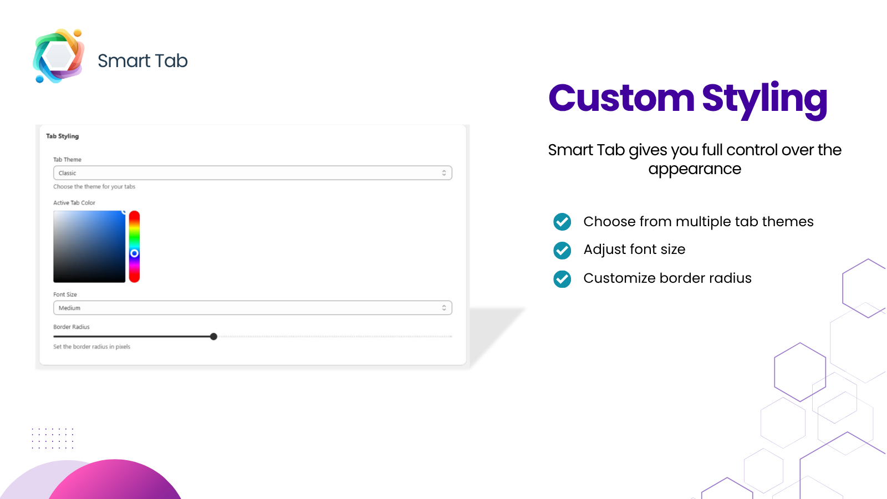Click checkmark icon beside multiple tab themes
The height and width of the screenshot is (499, 887).
562,222
